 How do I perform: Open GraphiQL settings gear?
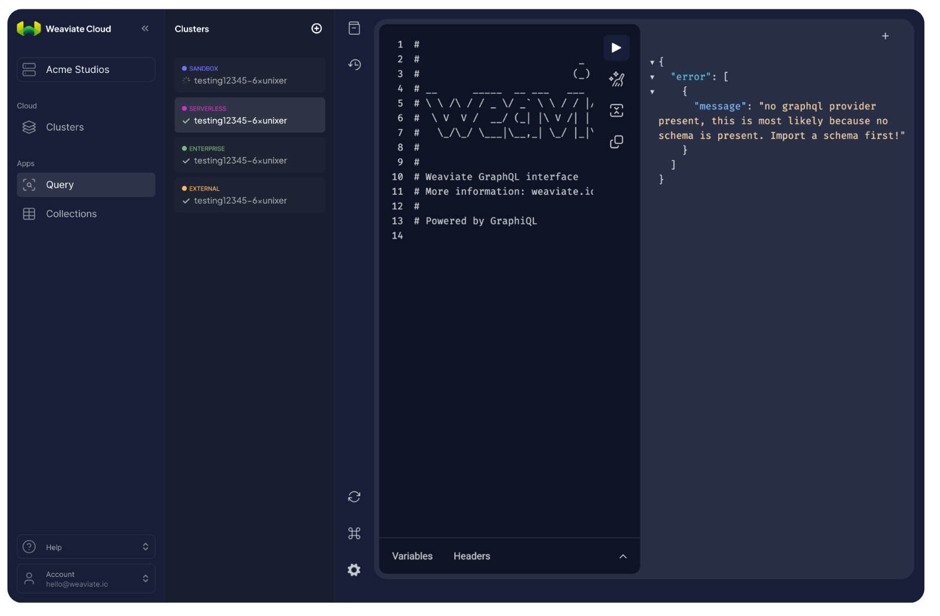point(354,570)
